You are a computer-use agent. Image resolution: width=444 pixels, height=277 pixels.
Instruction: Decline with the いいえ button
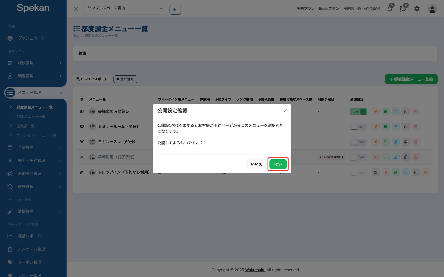[x=256, y=164]
